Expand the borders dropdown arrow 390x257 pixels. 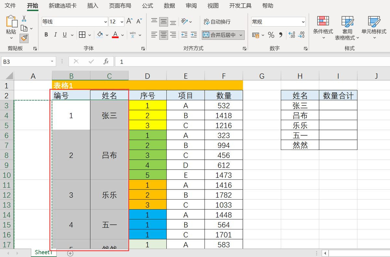pos(90,35)
